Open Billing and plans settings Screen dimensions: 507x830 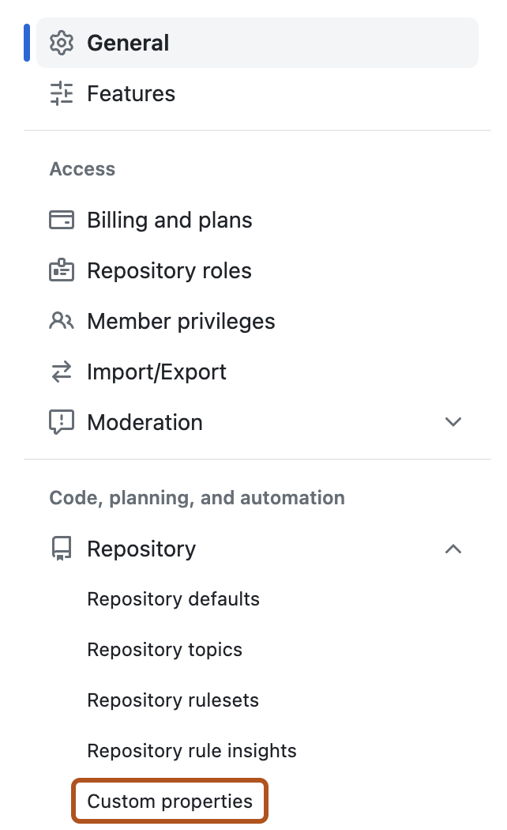coord(169,220)
